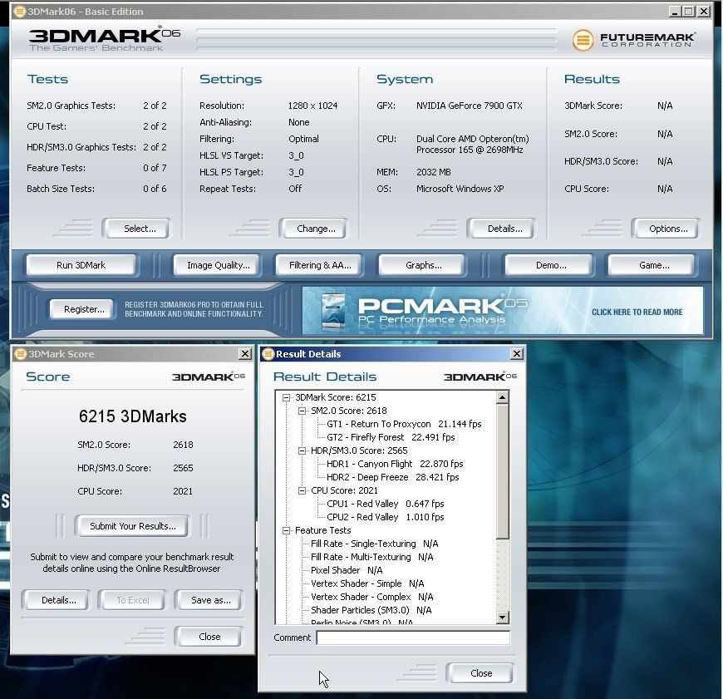Screen dimensions: 723x699
Task: Select CPU1 - Red Valley row
Action: click(386, 504)
